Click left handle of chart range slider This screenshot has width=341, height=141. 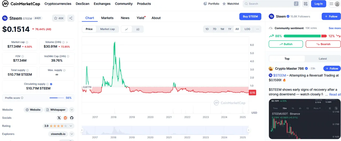pyautogui.click(x=82, y=130)
